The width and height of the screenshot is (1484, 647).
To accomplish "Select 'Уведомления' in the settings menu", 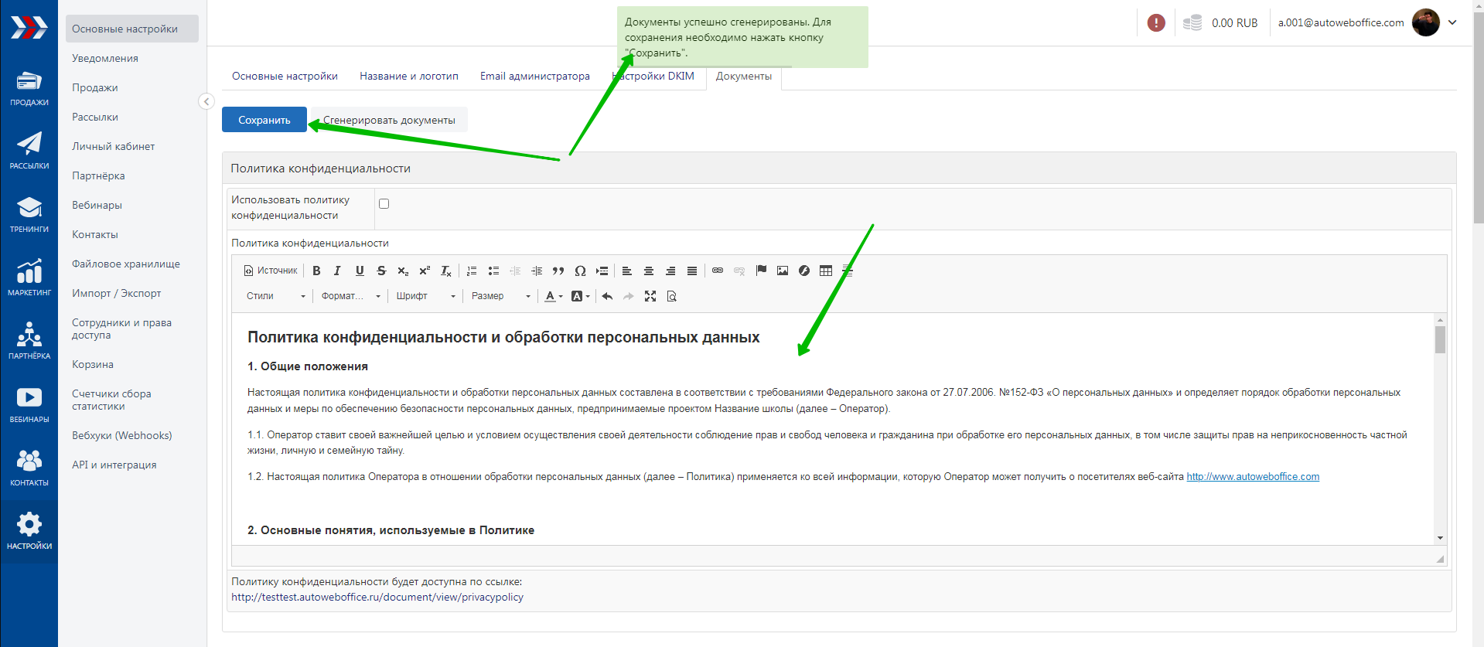I will tap(105, 58).
